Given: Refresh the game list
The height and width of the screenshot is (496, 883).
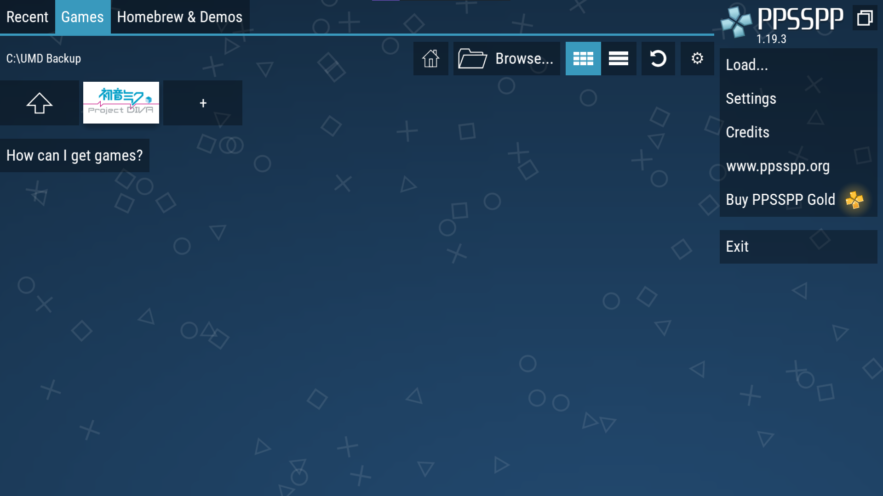Looking at the screenshot, I should click(658, 59).
